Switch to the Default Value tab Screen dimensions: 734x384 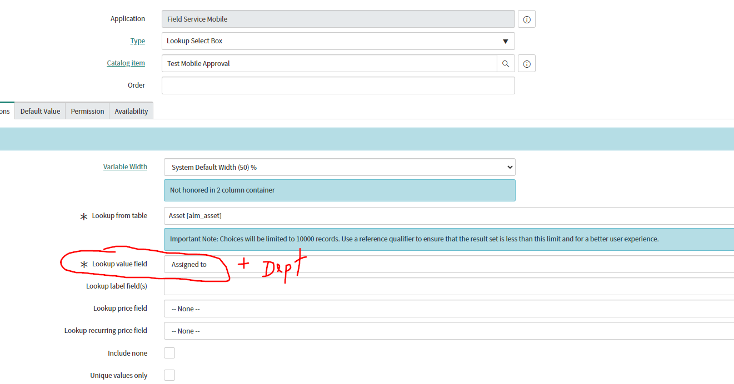39,110
